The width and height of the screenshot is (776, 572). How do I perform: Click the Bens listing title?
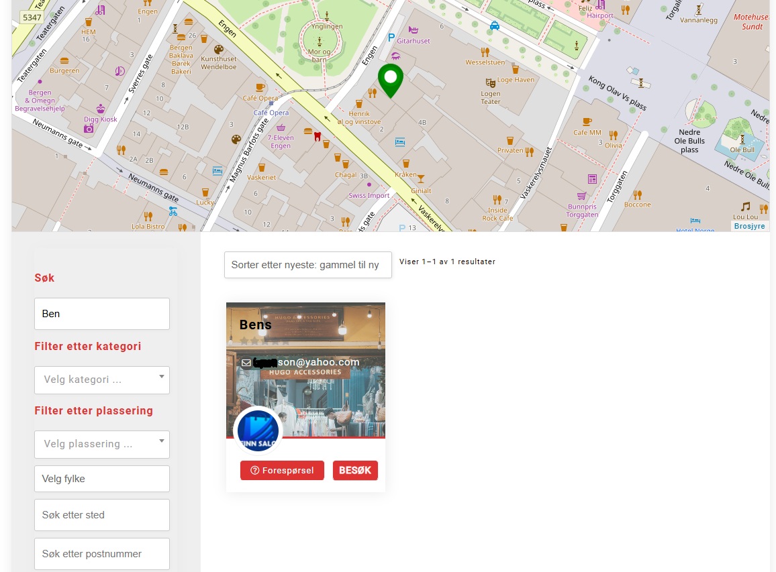coord(256,325)
